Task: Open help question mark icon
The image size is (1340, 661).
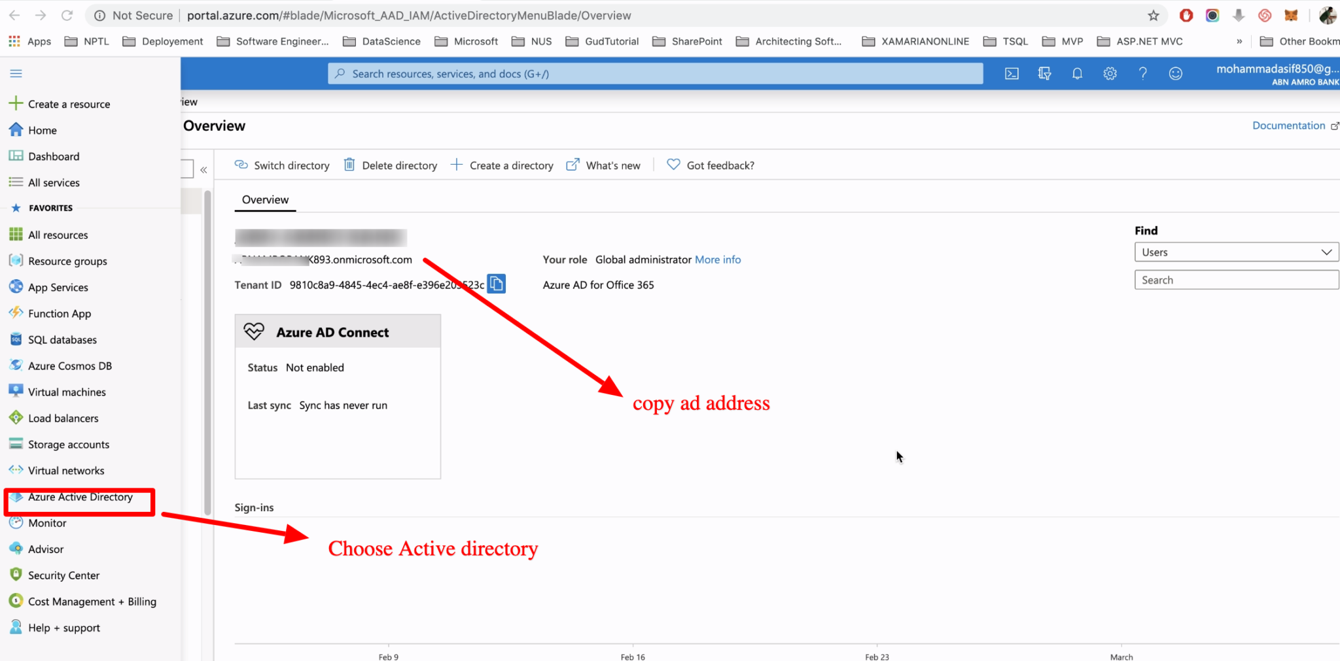Action: coord(1143,73)
